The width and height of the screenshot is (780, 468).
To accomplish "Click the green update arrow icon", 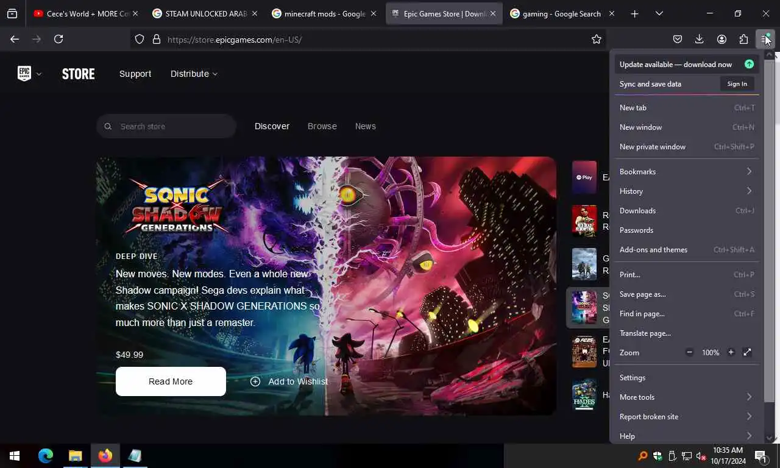I will click(749, 64).
